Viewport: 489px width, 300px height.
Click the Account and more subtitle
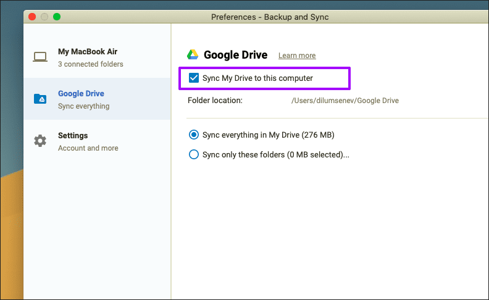point(88,148)
